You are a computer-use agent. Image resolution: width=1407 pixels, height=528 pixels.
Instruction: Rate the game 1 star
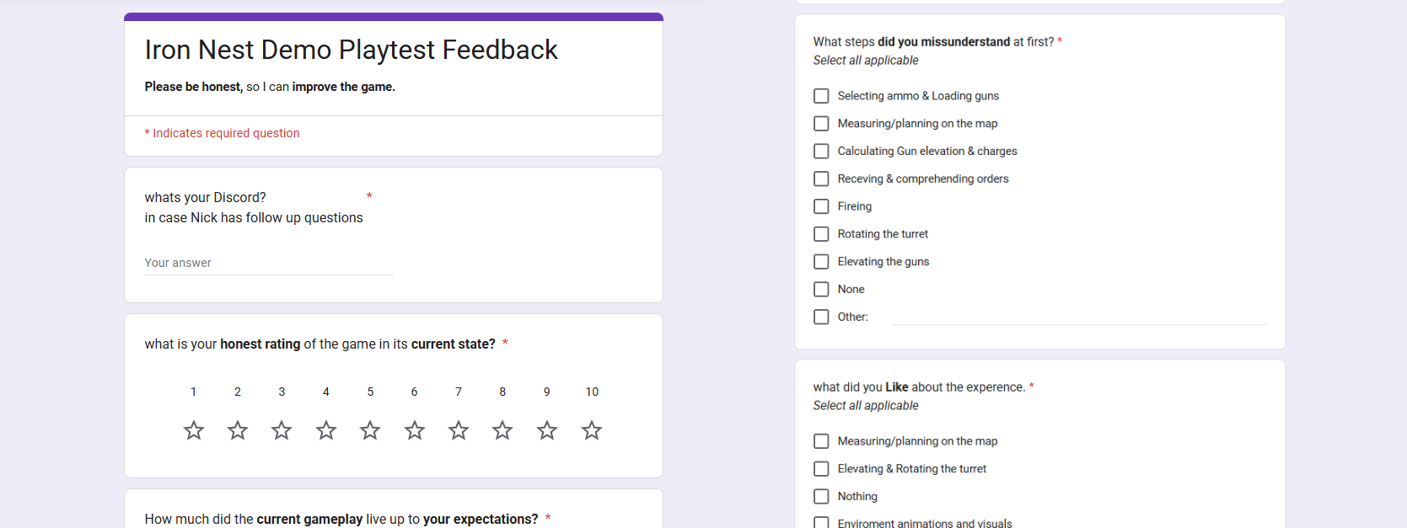194,430
